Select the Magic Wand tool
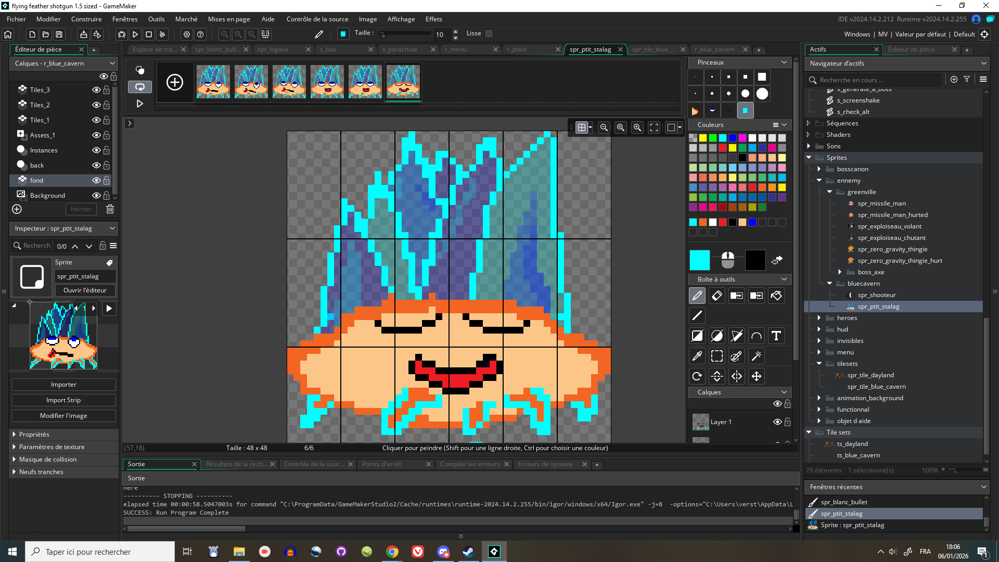999x562 pixels. [x=757, y=356]
